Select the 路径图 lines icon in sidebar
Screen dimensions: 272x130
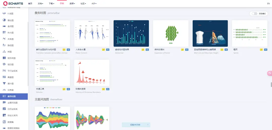pyautogui.click(x=4, y=45)
